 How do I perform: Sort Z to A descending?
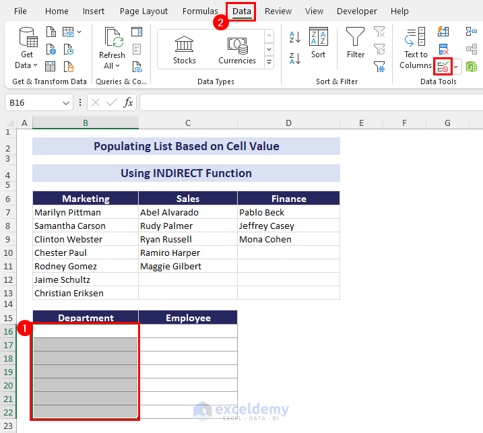[295, 58]
